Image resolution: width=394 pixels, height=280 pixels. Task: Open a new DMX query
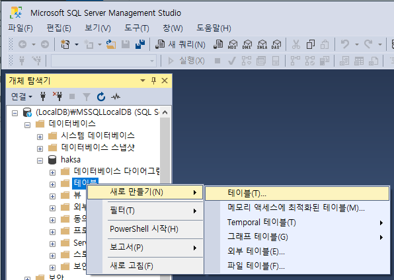click(247, 44)
